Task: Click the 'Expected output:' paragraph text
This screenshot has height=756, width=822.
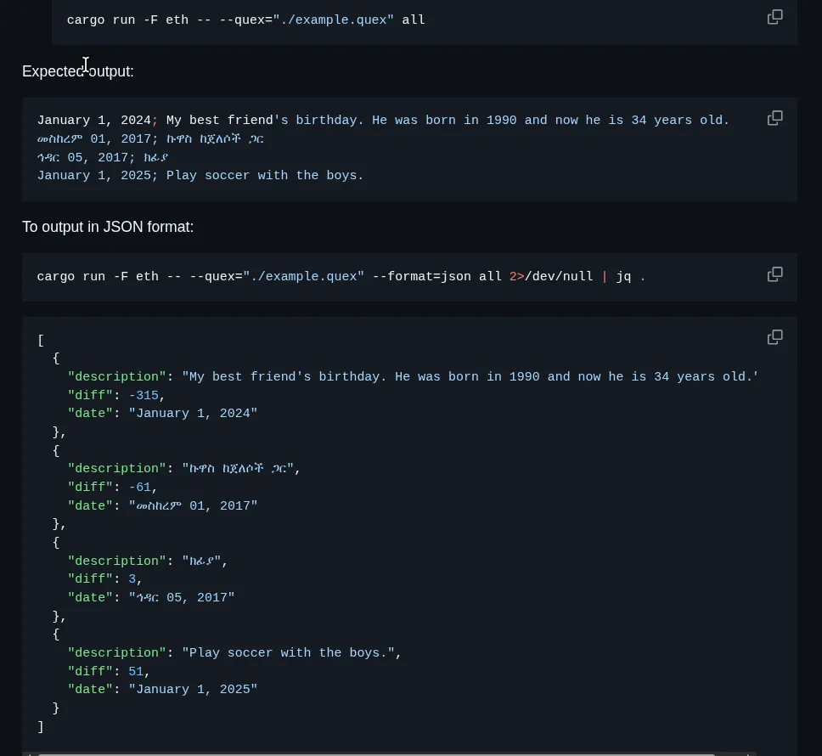Action: [78, 71]
